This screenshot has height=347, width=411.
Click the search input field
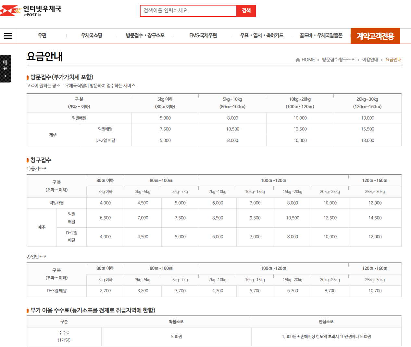[x=188, y=11]
